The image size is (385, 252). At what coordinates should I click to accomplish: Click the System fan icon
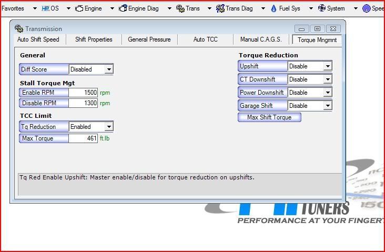pyautogui.click(x=322, y=8)
